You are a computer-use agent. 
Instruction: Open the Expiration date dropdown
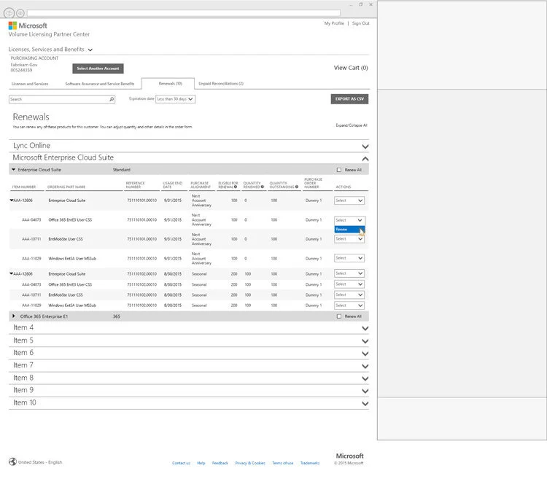pyautogui.click(x=175, y=99)
